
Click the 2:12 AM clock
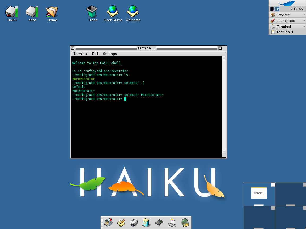point(297,9)
